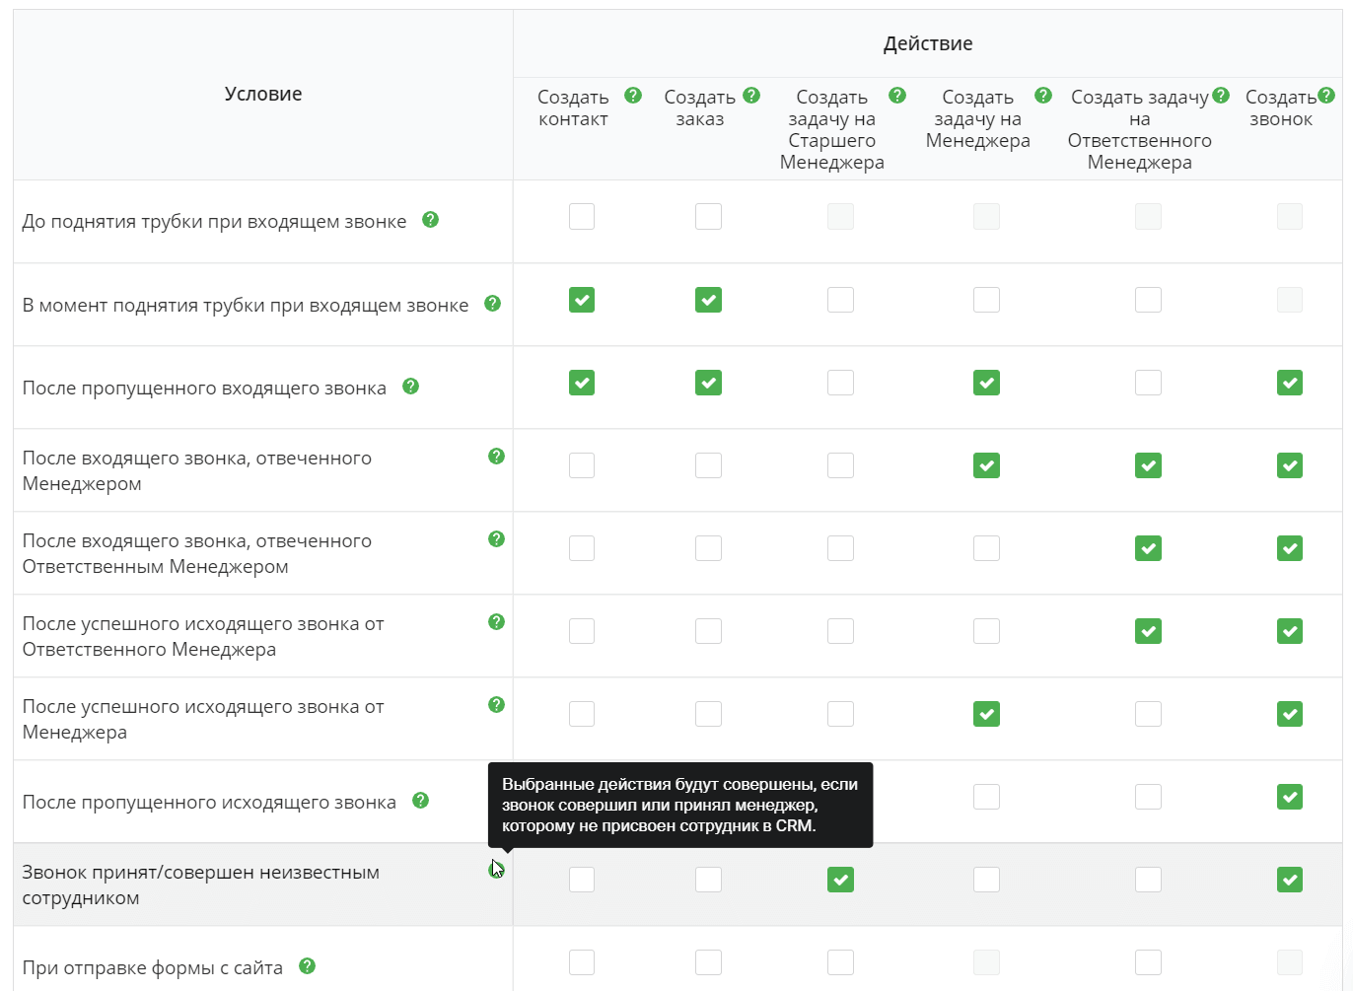
Task: Click the "Создать звонок" column label
Action: 1281,108
